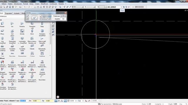Click the Intersectie element cu element tool
The image size is (188, 105).
(22, 64)
